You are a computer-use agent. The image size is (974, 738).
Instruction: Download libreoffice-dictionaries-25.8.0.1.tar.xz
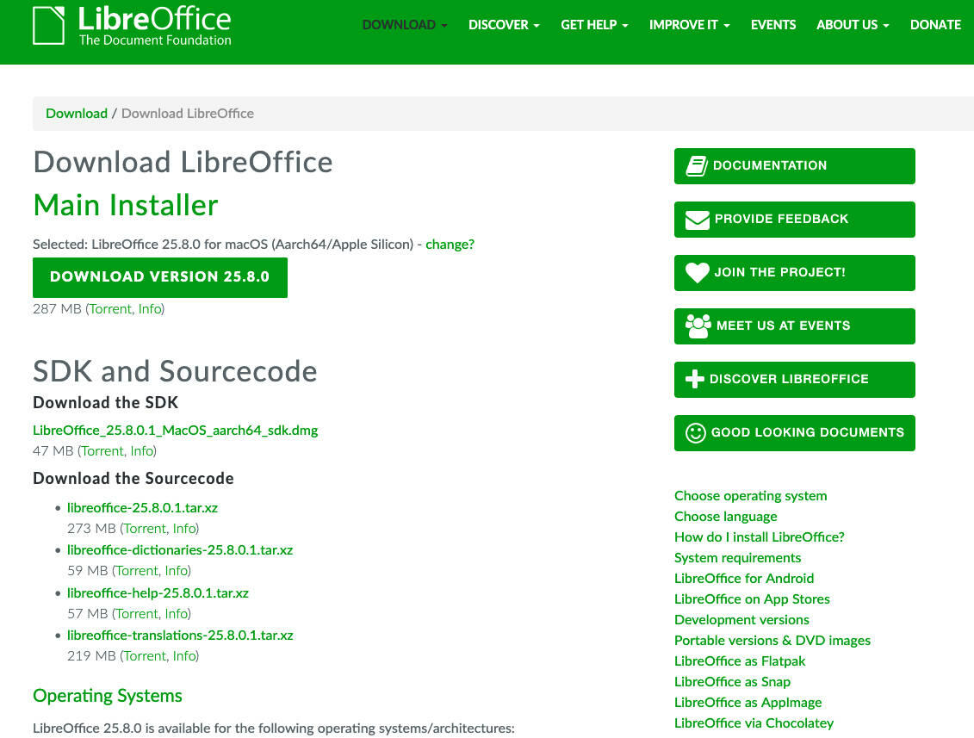click(x=180, y=549)
